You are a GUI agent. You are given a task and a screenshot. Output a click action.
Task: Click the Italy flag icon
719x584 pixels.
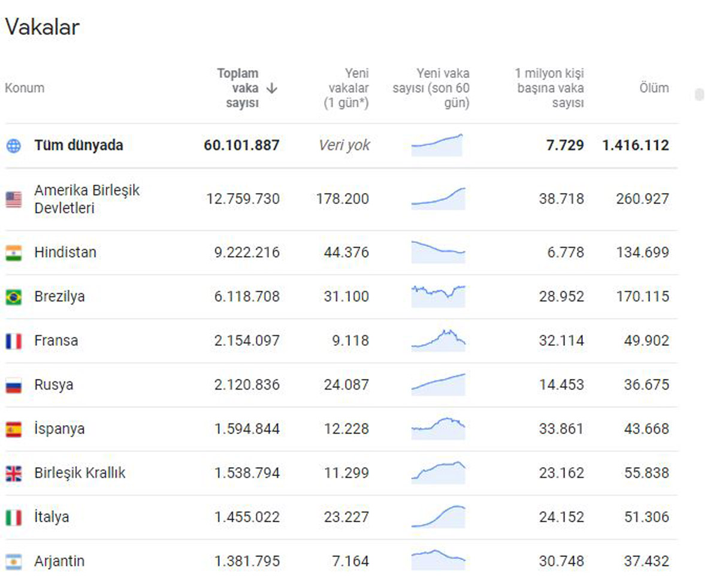14,517
